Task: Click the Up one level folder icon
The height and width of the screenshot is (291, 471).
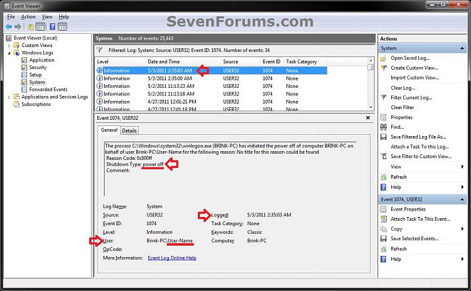Action: (31, 27)
